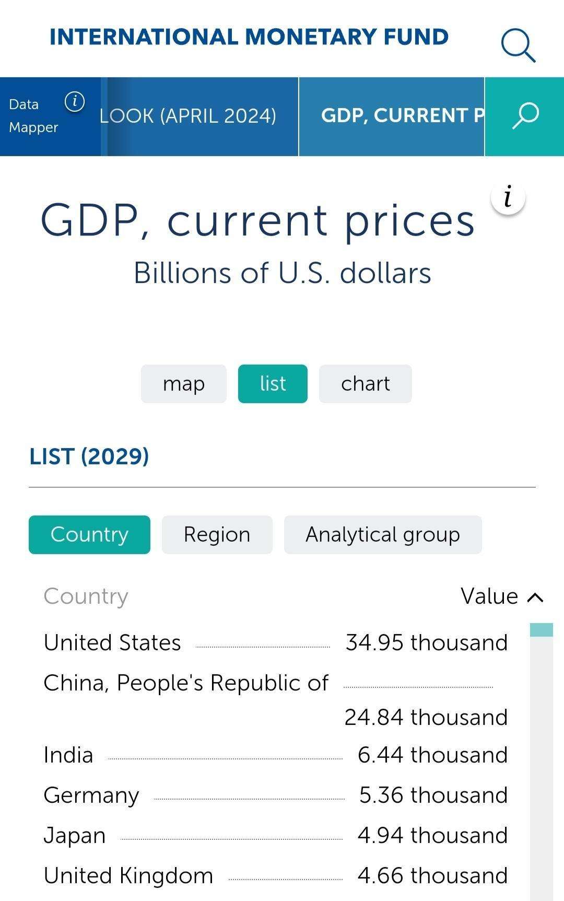Go to International Monetary Fund homepage
564x901 pixels.
[x=249, y=37]
